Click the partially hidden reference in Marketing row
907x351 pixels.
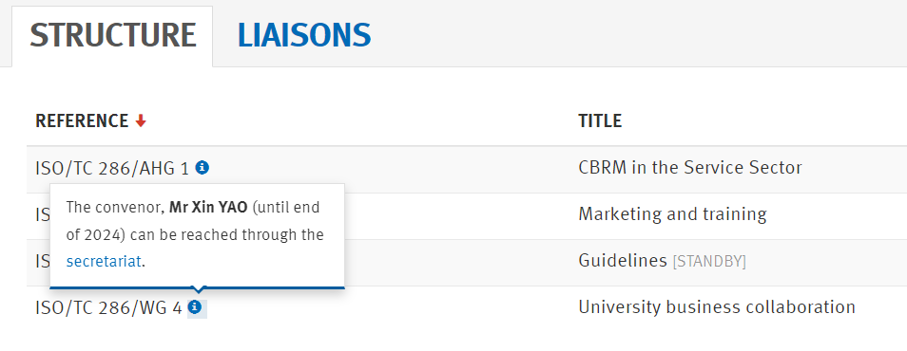42,214
